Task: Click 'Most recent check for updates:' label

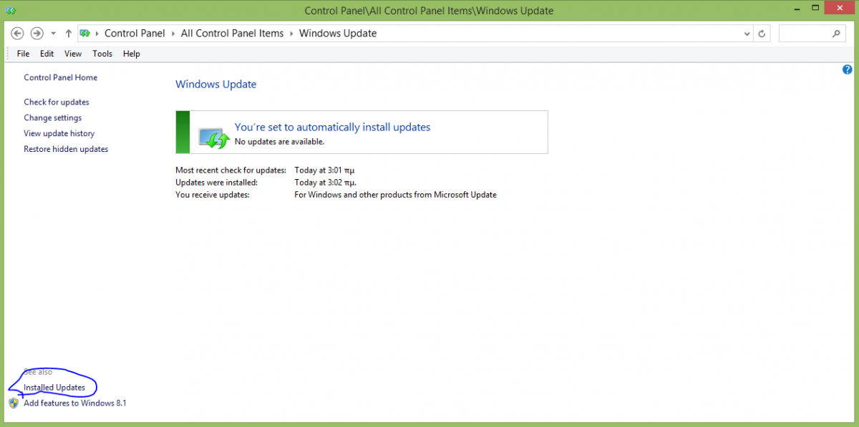Action: (x=230, y=171)
